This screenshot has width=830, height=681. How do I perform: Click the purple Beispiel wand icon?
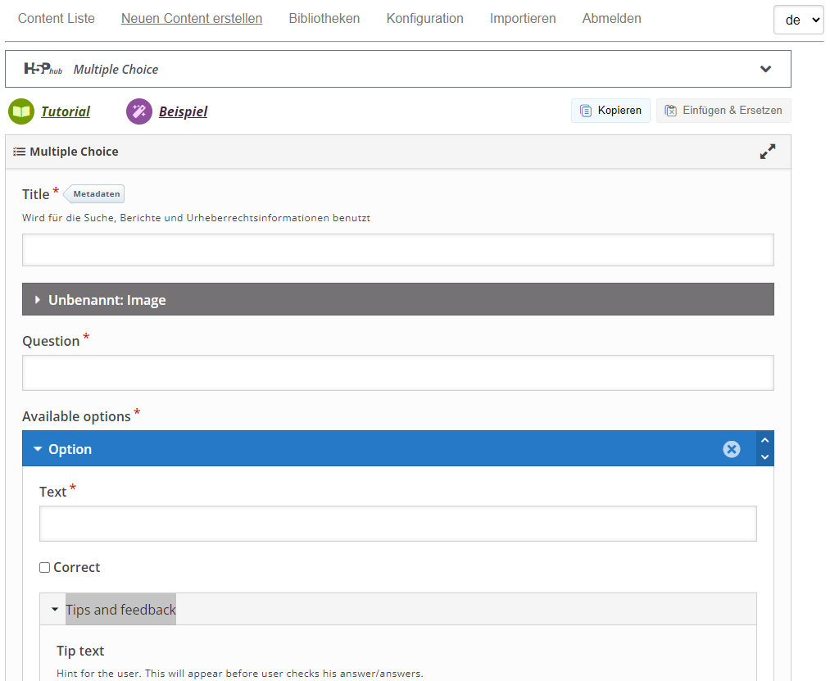(139, 111)
